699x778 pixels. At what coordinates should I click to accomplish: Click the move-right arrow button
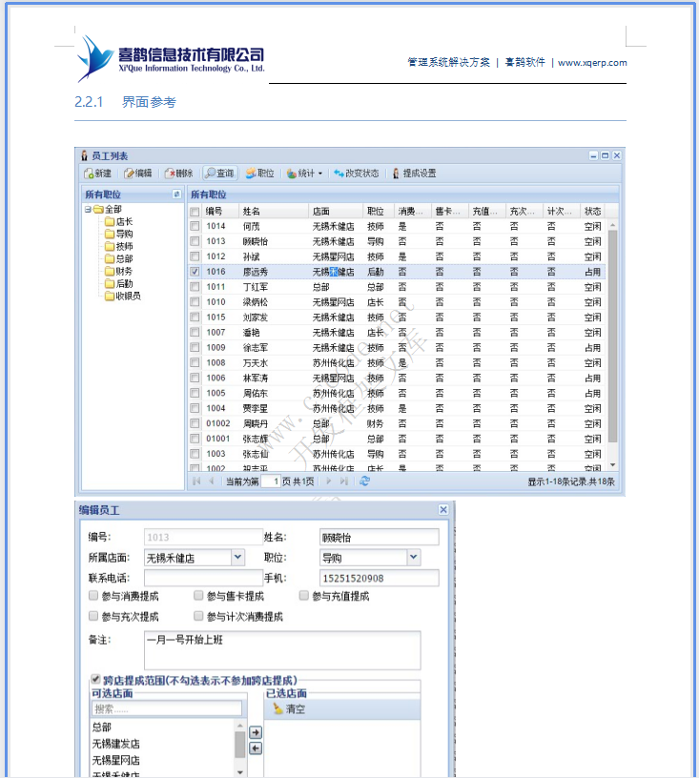(x=256, y=732)
